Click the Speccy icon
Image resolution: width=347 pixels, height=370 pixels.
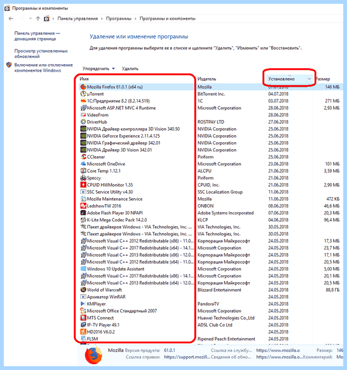(83, 178)
